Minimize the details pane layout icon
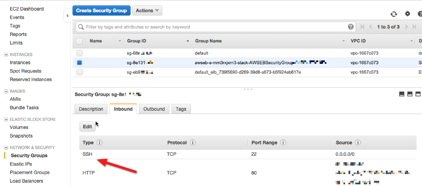Viewport: 422px width, 186px height. 402,94
